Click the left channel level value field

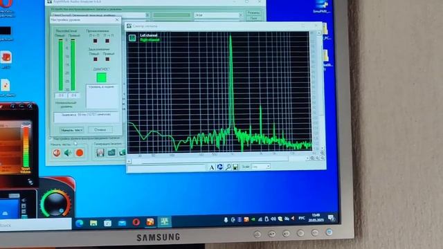(x=61, y=95)
